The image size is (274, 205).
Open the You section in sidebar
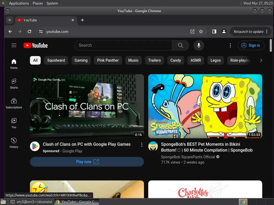tap(14, 123)
